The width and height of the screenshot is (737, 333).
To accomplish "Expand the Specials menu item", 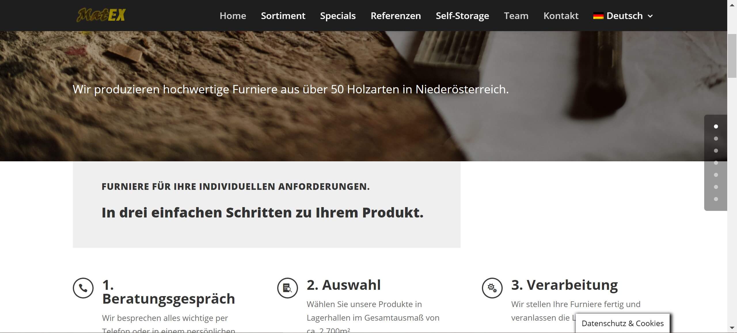I will 337,15.
